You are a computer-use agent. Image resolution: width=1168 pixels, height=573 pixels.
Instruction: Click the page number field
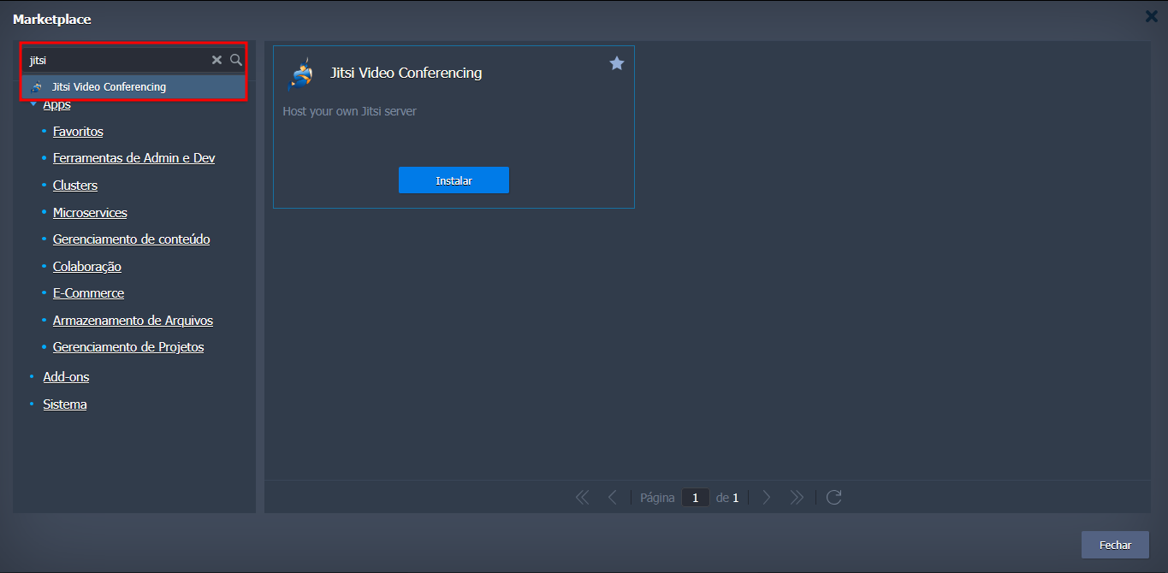(696, 498)
